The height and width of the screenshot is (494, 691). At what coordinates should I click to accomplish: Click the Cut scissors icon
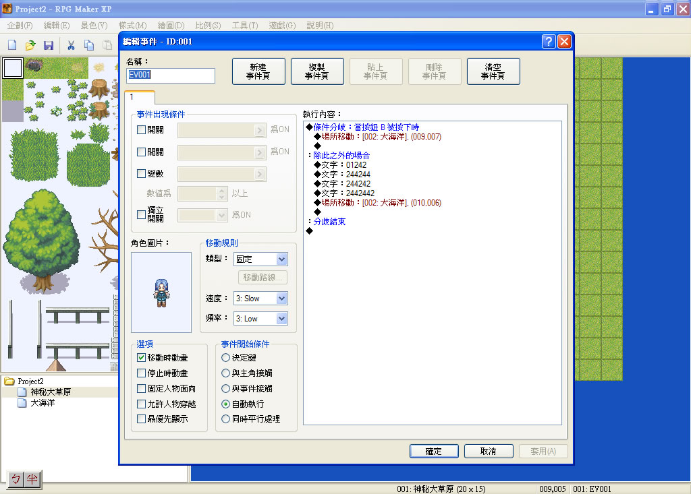tap(70, 45)
